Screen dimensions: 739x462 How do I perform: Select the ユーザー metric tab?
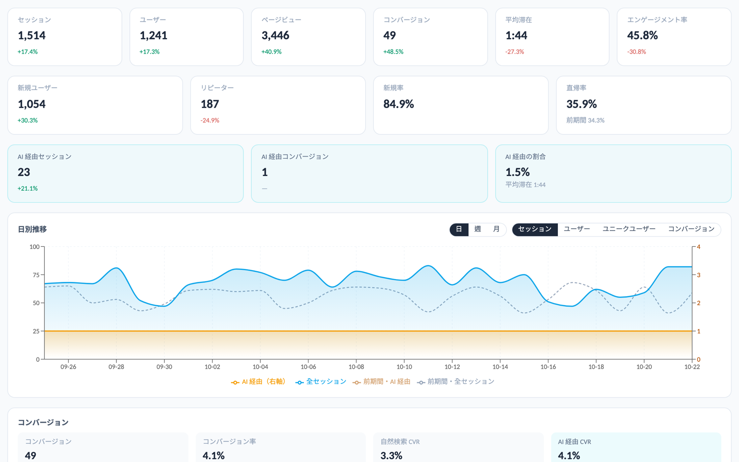tap(577, 229)
